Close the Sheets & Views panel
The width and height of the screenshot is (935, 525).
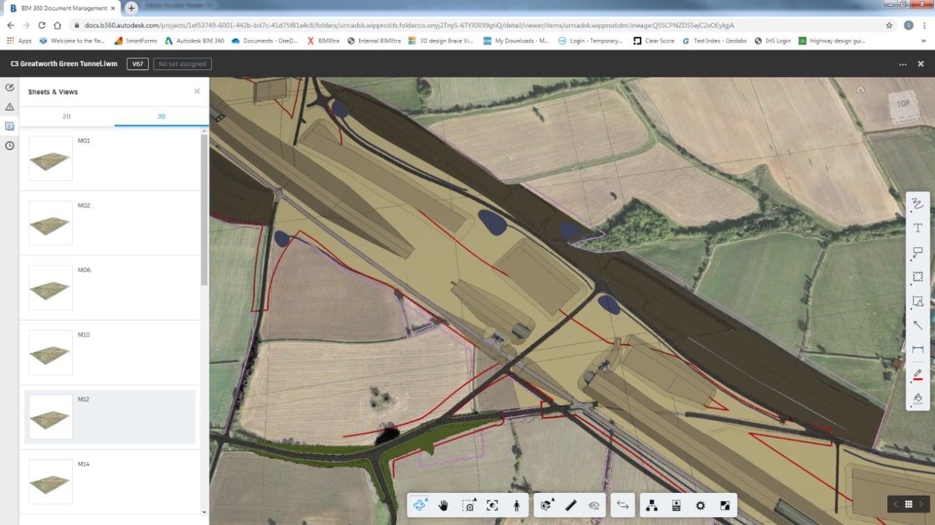197,91
